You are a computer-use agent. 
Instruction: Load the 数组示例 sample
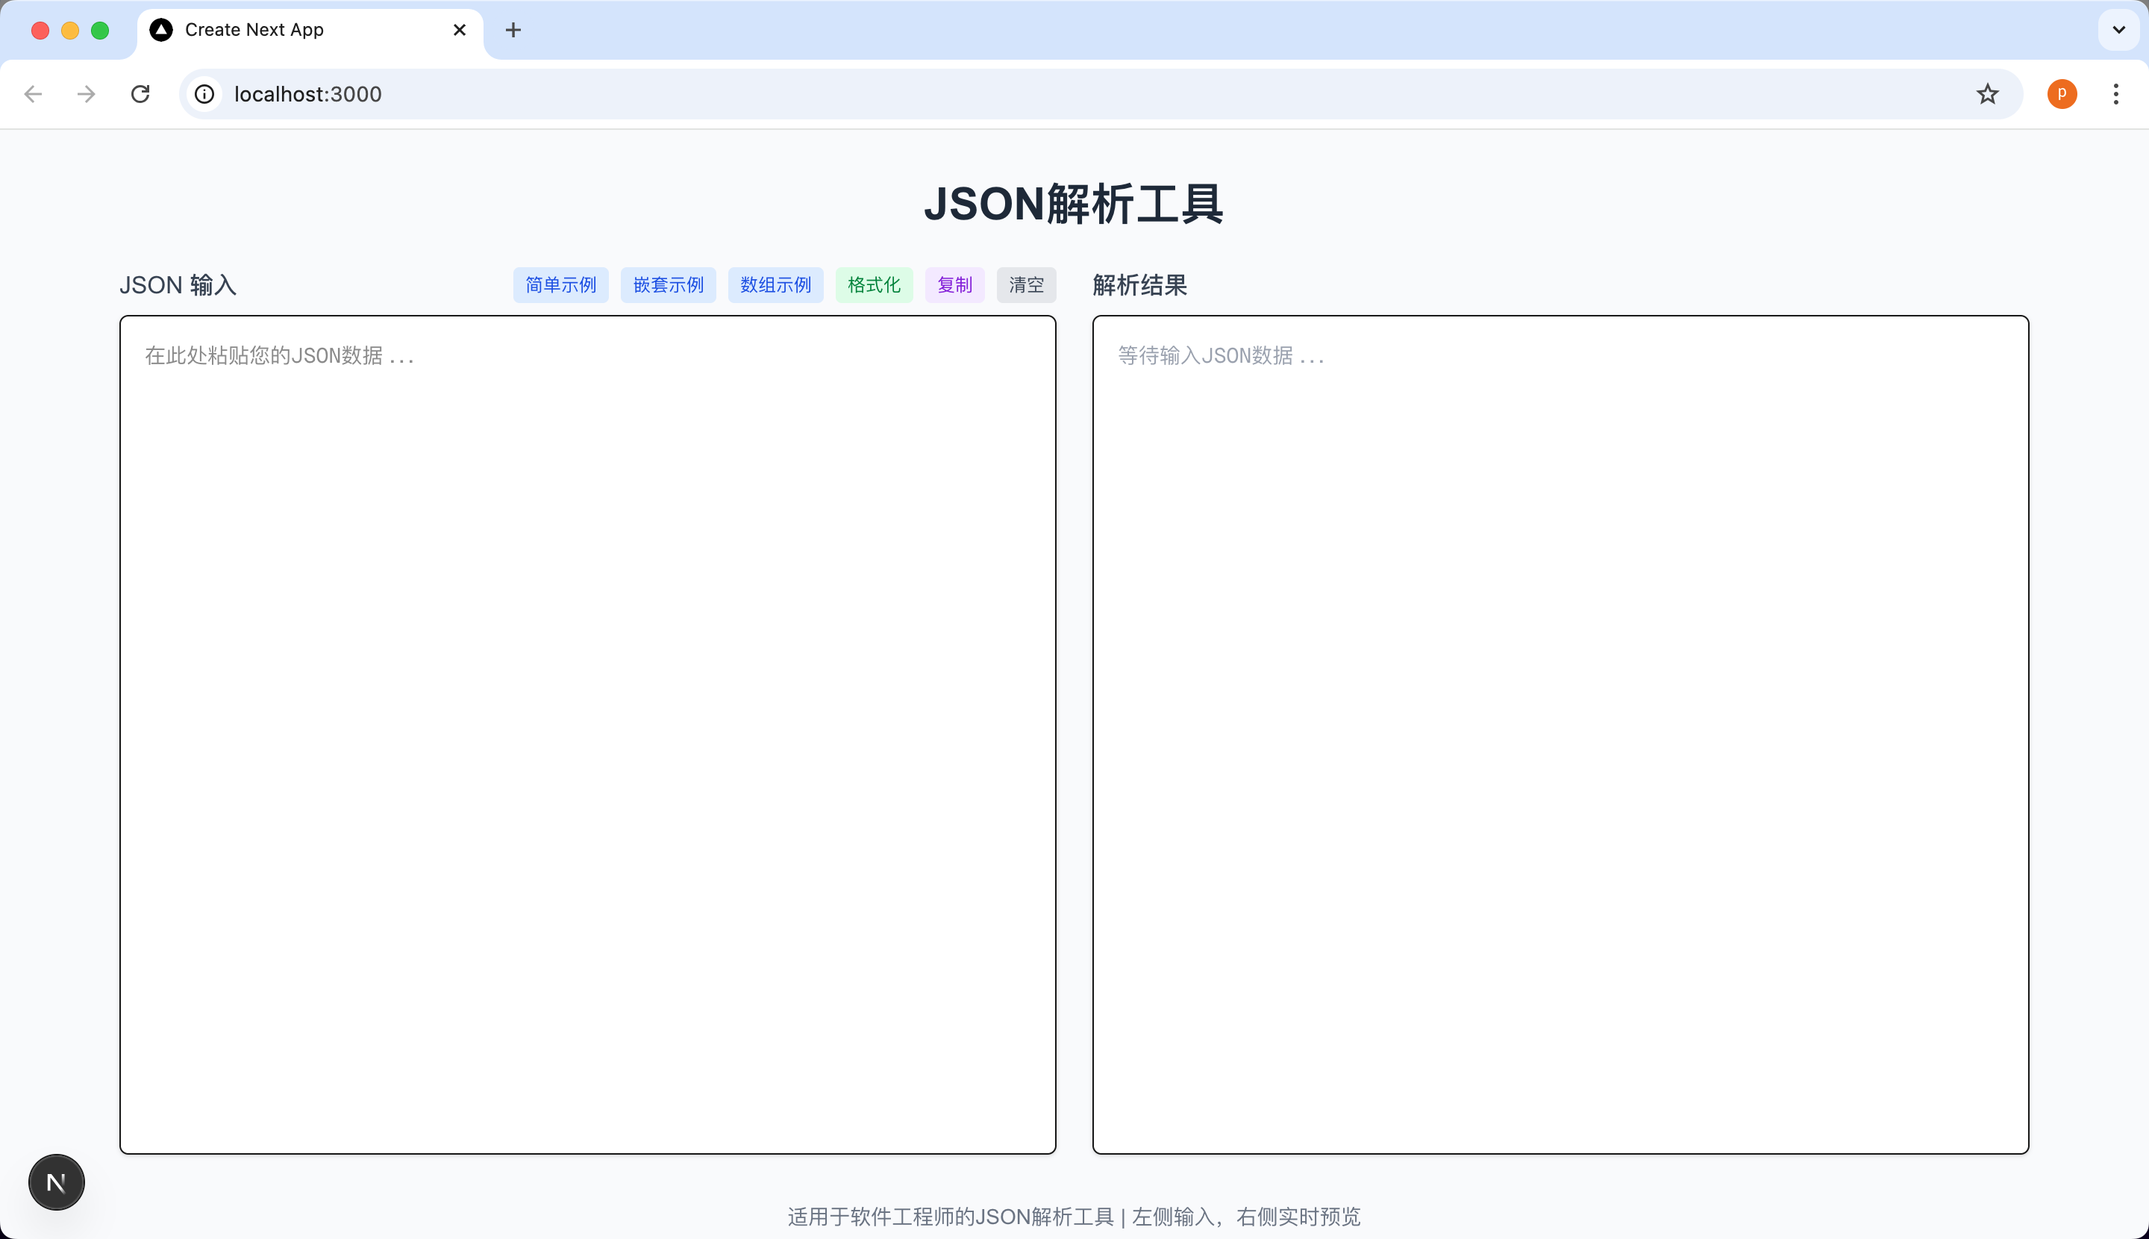pyautogui.click(x=775, y=285)
